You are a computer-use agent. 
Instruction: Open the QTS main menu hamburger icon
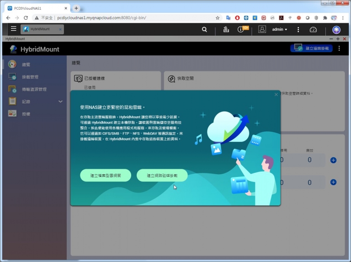(13, 29)
